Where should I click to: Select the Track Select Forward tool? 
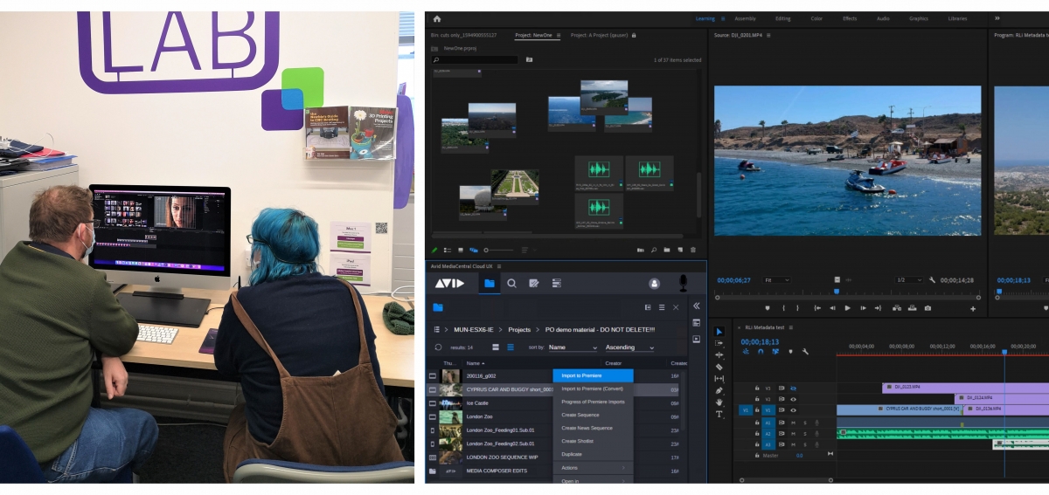tap(719, 343)
